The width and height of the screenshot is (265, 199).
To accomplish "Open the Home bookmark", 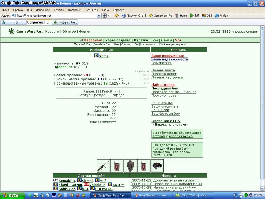I will click(181, 16).
